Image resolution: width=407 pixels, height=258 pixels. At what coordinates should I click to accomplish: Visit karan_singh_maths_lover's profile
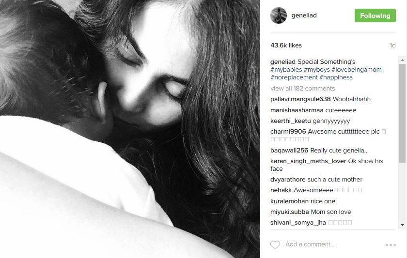click(x=308, y=161)
